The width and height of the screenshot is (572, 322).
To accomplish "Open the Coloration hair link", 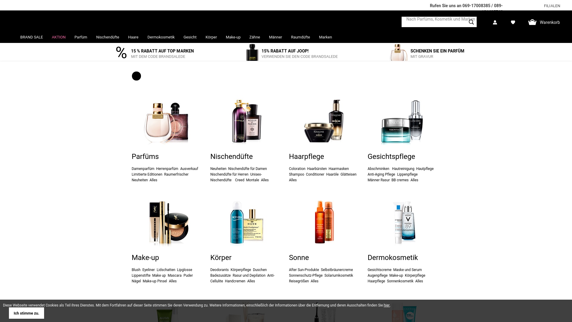I will (297, 169).
